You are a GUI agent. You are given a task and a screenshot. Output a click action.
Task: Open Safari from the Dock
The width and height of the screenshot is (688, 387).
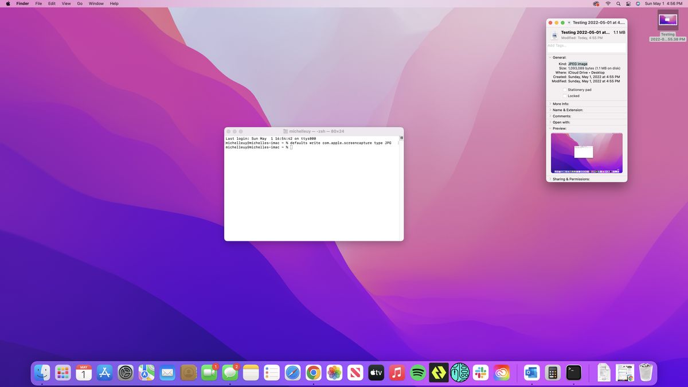tap(292, 372)
